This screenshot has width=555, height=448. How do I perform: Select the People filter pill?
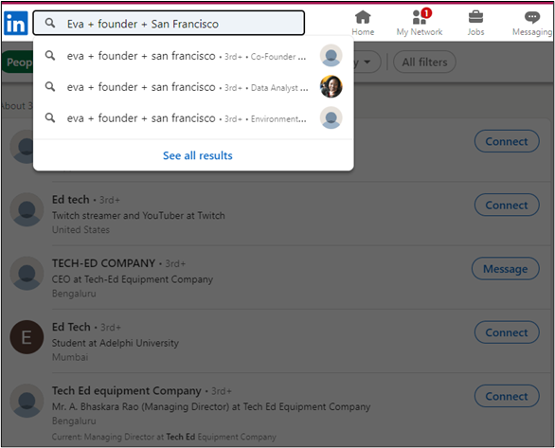tap(18, 63)
